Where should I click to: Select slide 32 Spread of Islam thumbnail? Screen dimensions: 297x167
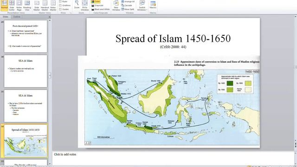[26, 141]
